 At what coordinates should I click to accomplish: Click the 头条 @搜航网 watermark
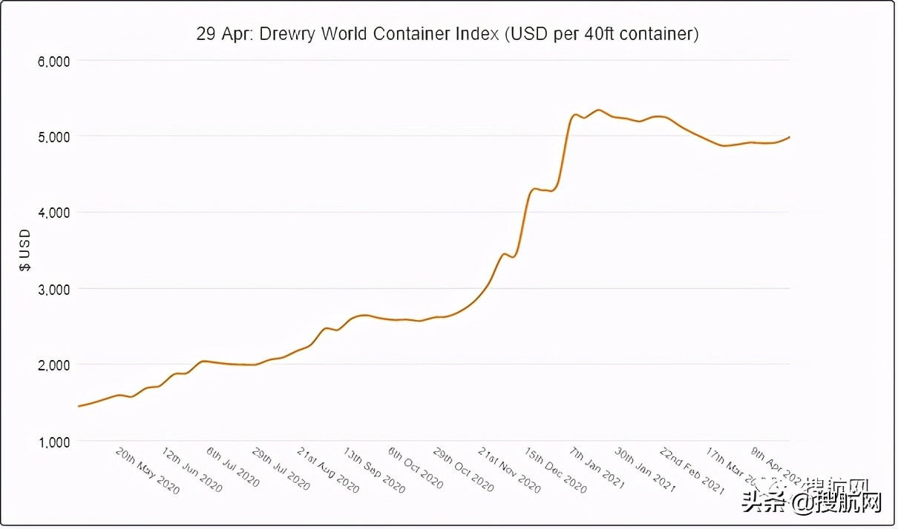pos(814,504)
